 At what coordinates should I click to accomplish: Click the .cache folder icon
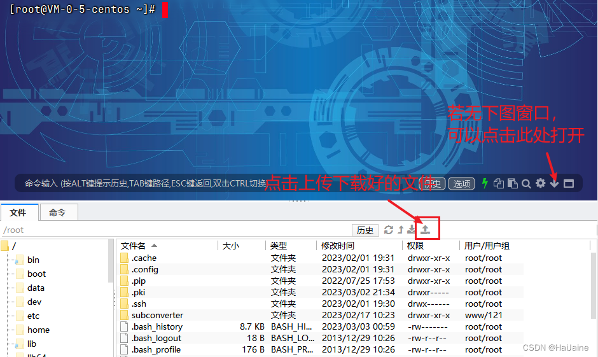coord(124,258)
